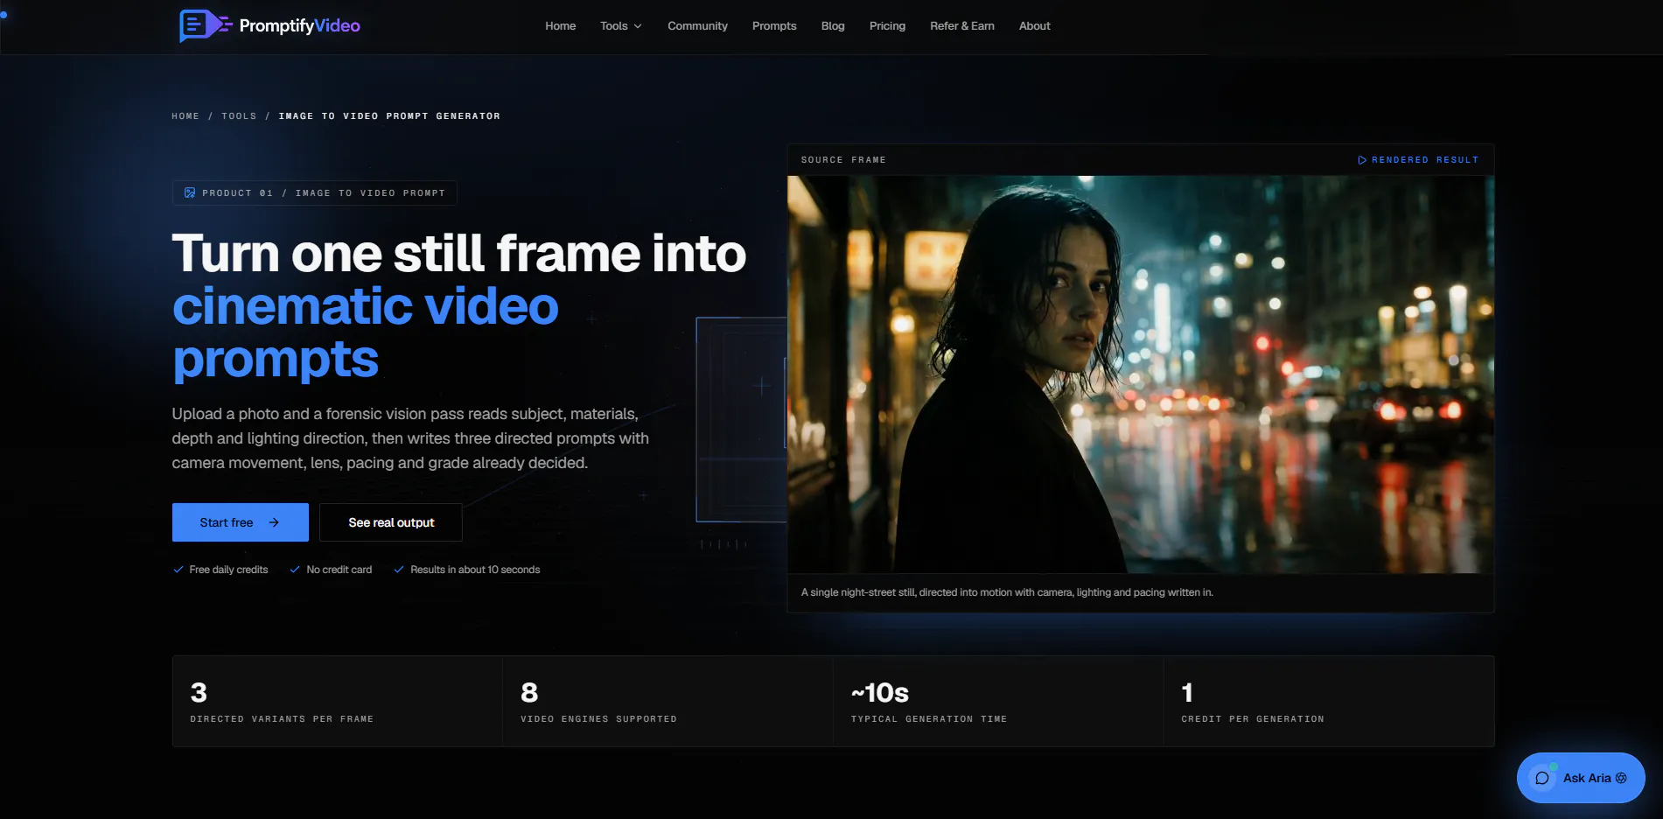Open the Prompts nav item

coord(774,26)
